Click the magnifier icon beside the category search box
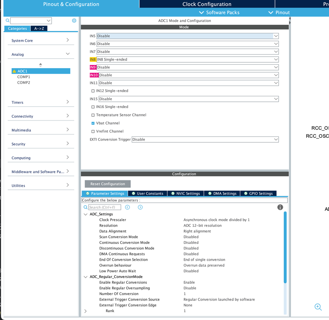The width and height of the screenshot is (329, 320). click(x=8, y=20)
